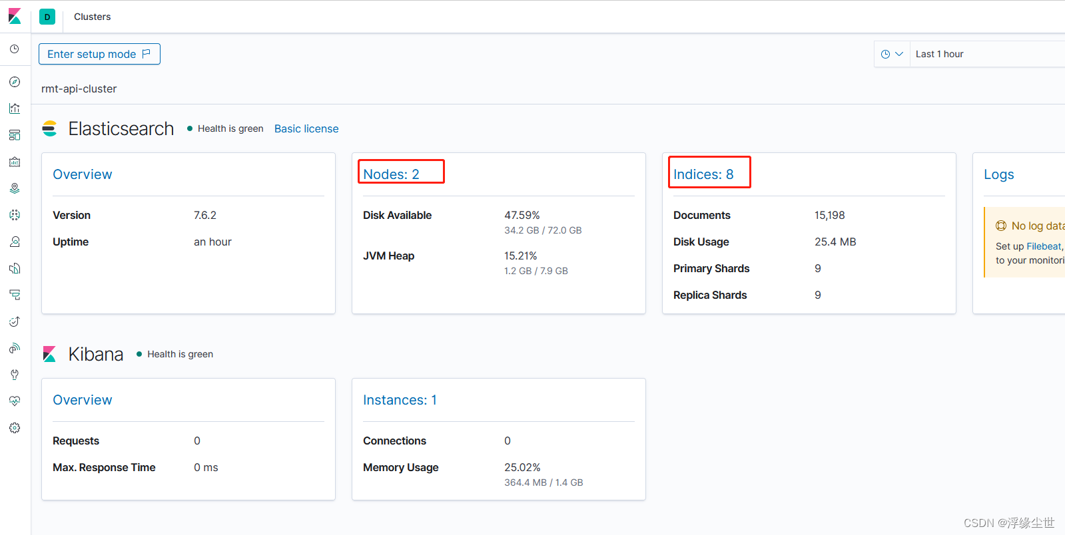The width and height of the screenshot is (1065, 535).
Task: Select Disk Available value 47.59%
Action: (x=522, y=215)
